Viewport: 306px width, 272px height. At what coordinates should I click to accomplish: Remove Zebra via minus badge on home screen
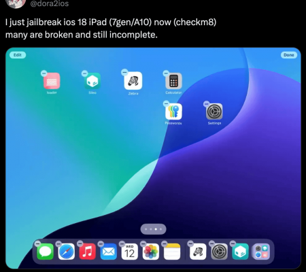(124, 72)
